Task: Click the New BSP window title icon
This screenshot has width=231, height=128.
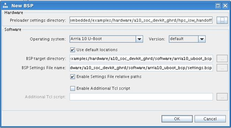Action: pos(5,6)
